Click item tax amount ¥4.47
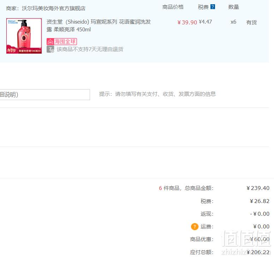 click(205, 22)
